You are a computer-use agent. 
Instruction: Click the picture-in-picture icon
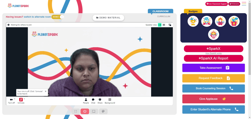(170, 25)
